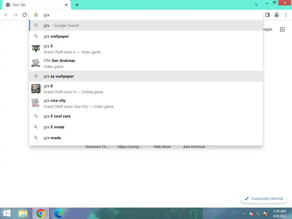Toggle the side panel icon
292x219 pixels.
coord(267,15)
